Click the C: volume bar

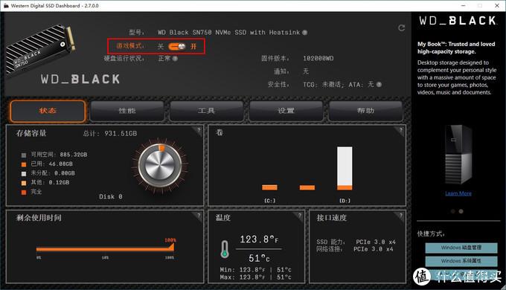click(x=269, y=187)
